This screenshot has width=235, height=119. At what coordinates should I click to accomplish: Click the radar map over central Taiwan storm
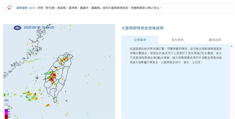53,77
